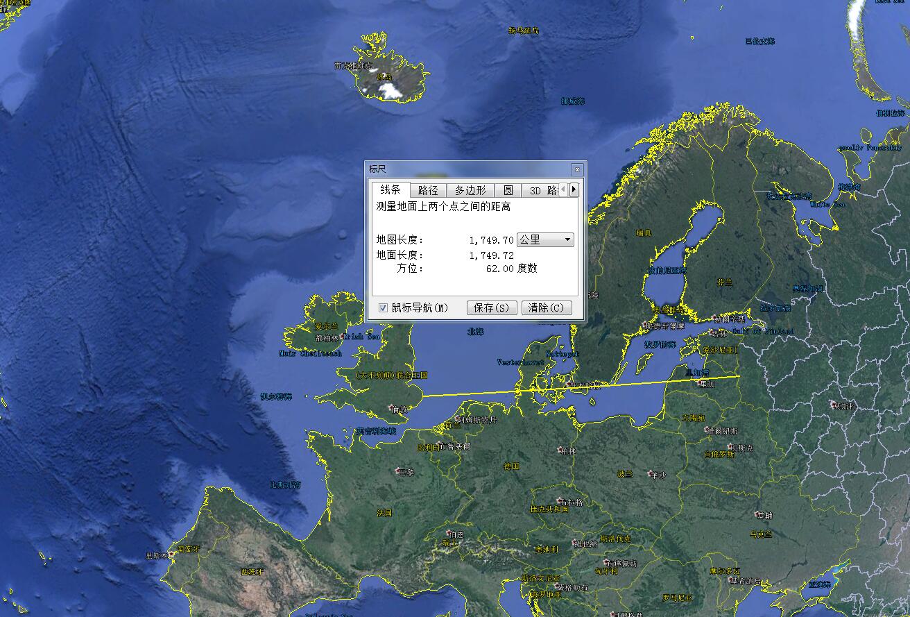The height and width of the screenshot is (617, 910).
Task: Click the right tab-scroll arrow
Action: tap(574, 189)
